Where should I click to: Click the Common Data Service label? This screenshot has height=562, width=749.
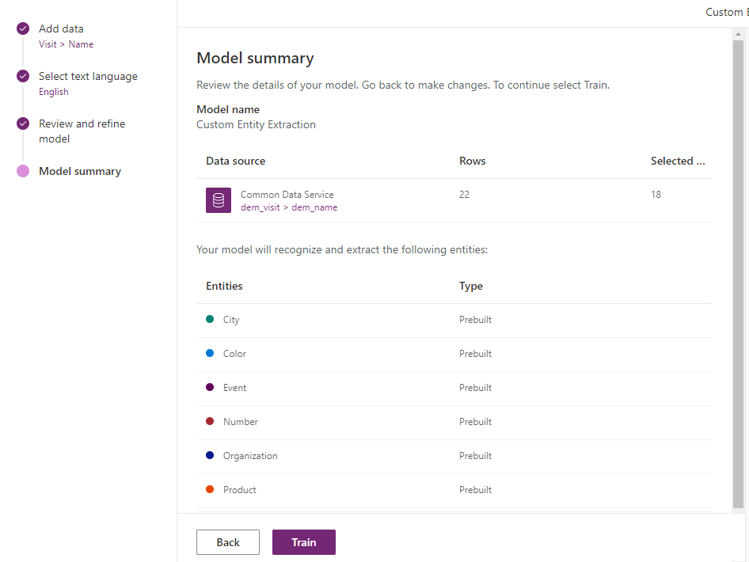287,195
